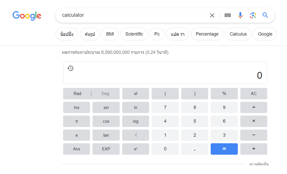This screenshot has height=174, width=287.
Task: Click the cos function key
Action: click(x=106, y=121)
